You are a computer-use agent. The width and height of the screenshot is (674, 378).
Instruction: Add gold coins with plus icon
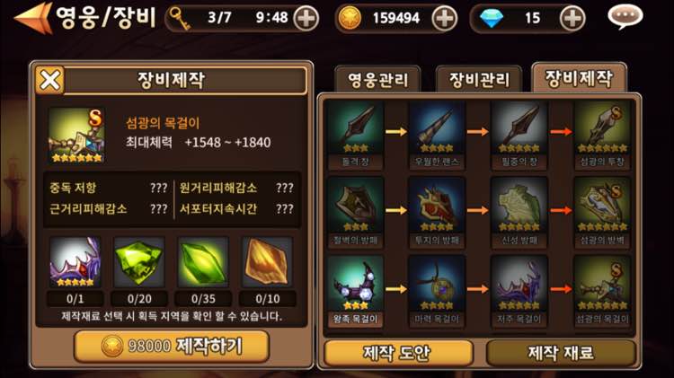[445, 19]
